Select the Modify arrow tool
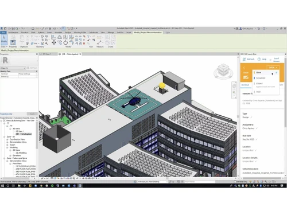Viewport: 287px width, 215px height. (4, 40)
